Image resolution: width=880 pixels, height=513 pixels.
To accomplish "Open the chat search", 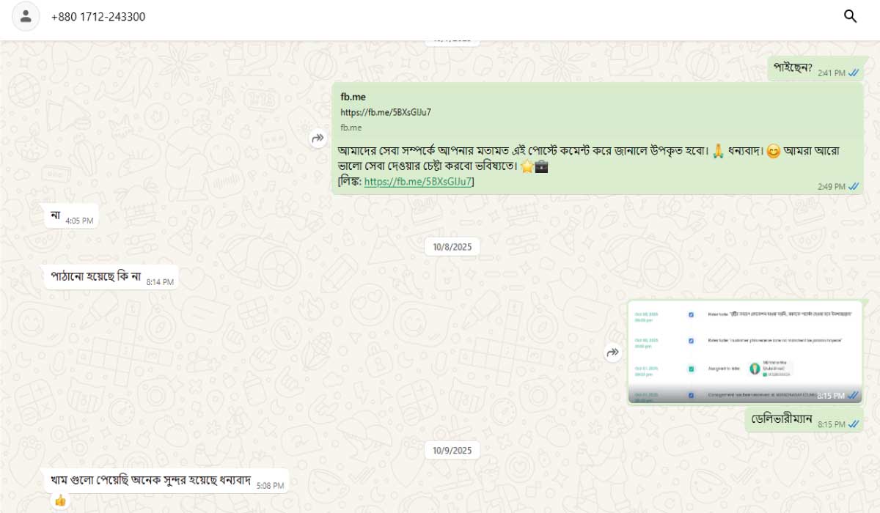I will [x=851, y=16].
